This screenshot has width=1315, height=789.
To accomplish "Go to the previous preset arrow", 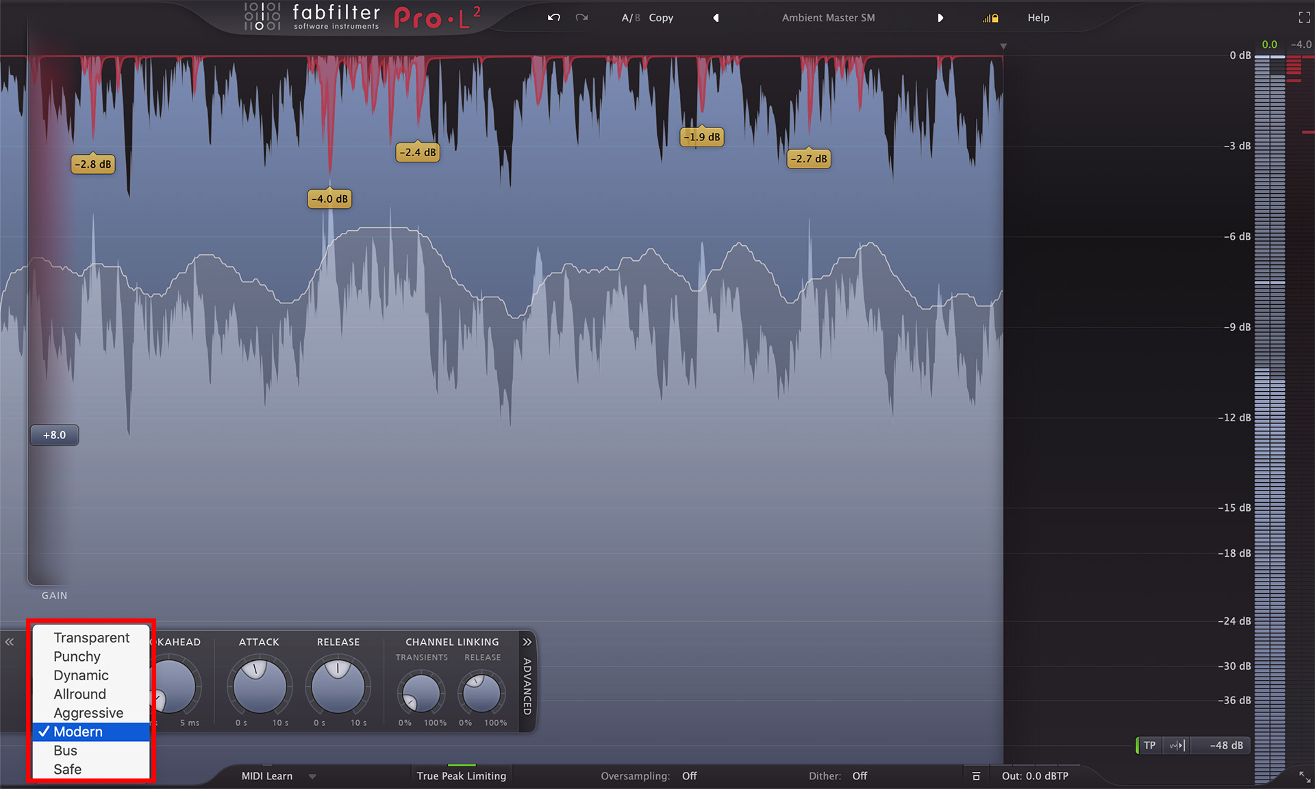I will point(716,18).
